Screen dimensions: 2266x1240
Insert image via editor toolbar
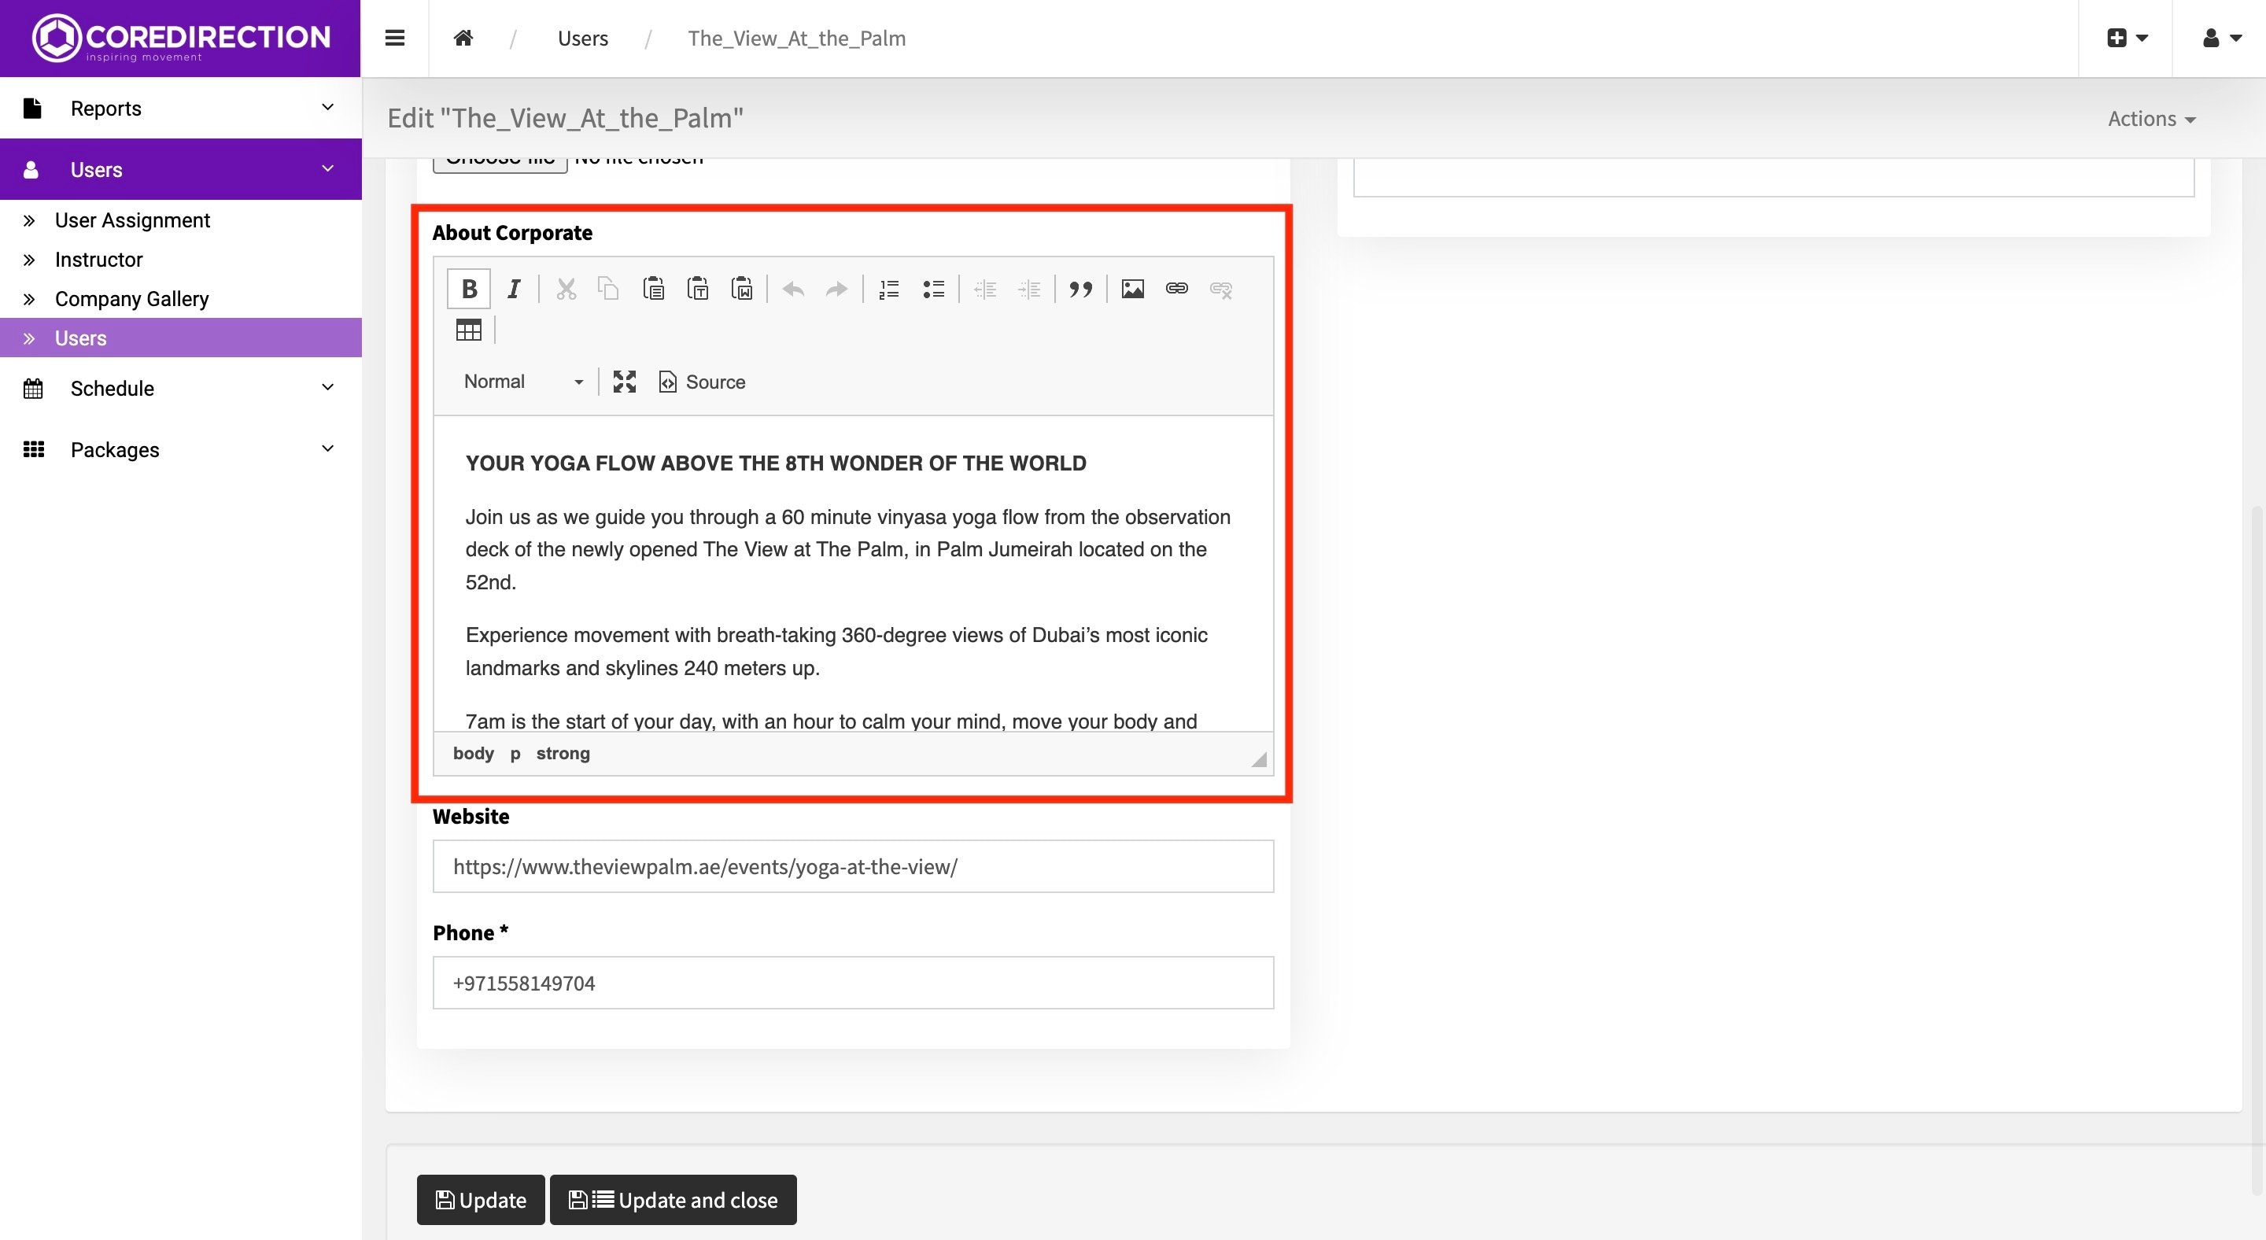coord(1133,289)
